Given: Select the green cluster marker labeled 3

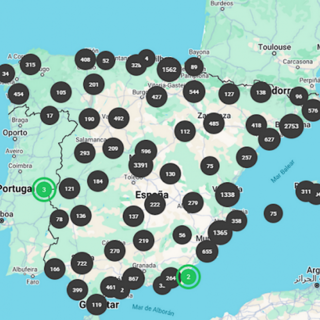Looking at the screenshot, I should pyautogui.click(x=44, y=190).
